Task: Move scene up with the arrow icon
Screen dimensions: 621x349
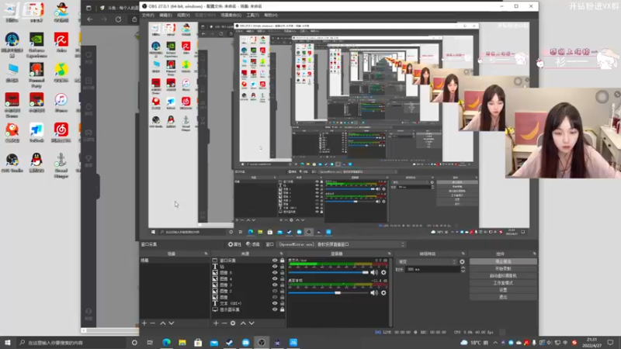Action: (x=163, y=323)
